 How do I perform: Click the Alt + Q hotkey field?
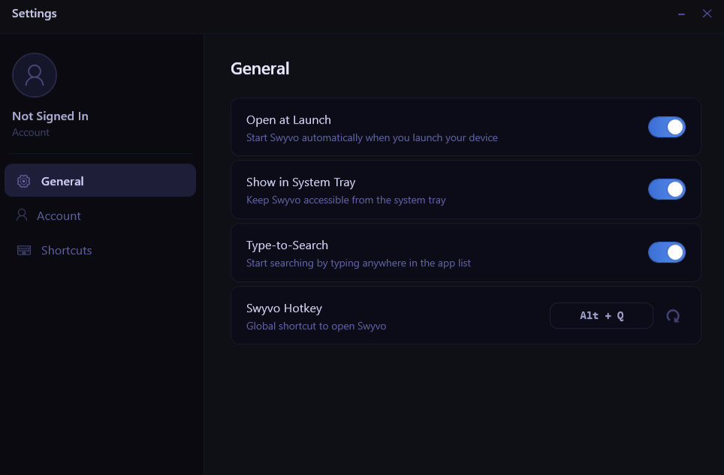click(601, 315)
